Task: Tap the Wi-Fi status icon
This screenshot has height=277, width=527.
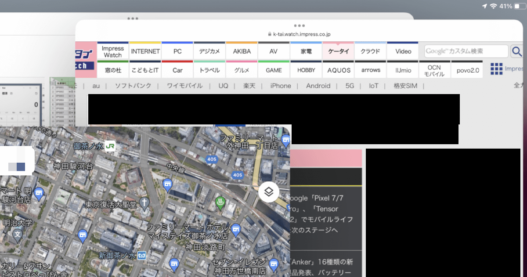Action: [493, 6]
